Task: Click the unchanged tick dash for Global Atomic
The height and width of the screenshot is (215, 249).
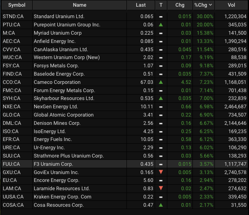Action: pos(161,115)
